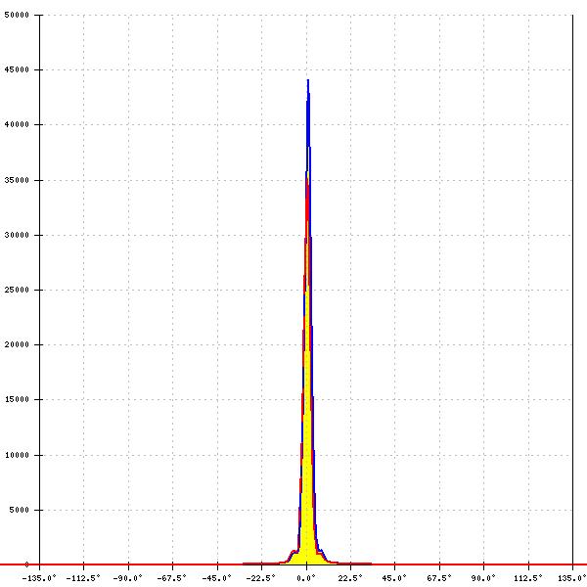Click the -112.5° x-axis label

pyautogui.click(x=84, y=578)
